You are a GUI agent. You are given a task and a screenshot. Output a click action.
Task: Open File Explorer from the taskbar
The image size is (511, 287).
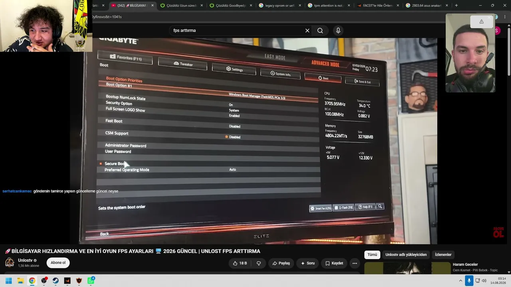[20, 281]
